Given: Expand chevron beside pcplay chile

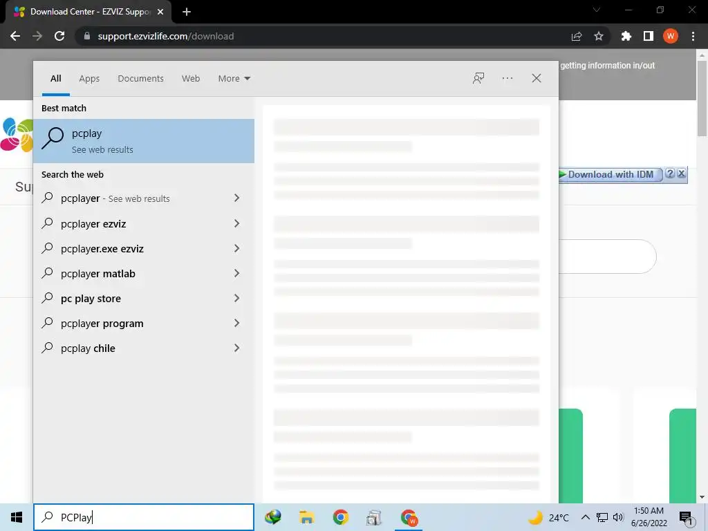Looking at the screenshot, I should coord(236,347).
